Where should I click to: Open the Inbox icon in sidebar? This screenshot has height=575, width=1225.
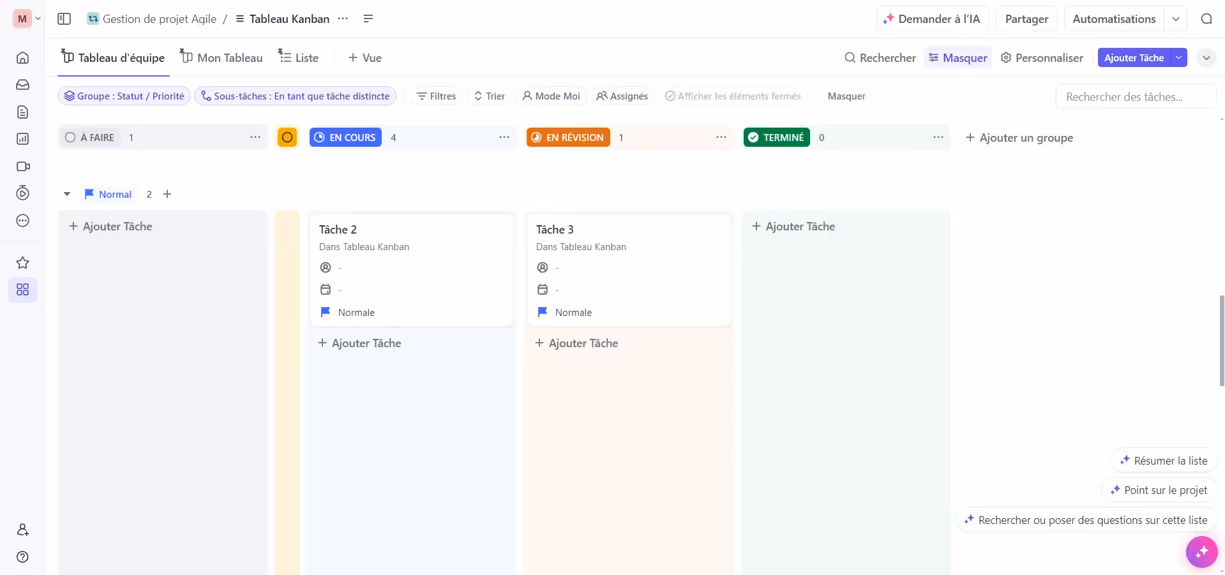(x=22, y=85)
